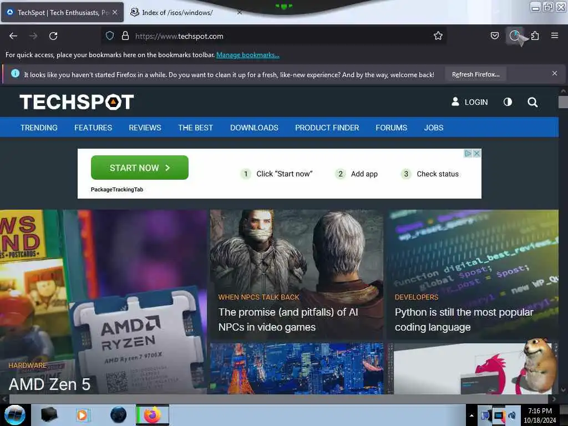Viewport: 568px width, 426px height.
Task: Click the volume tray icon
Action: point(512,415)
